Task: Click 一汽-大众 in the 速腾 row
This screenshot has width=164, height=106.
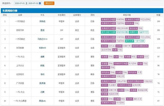Action: click(x=20, y=57)
